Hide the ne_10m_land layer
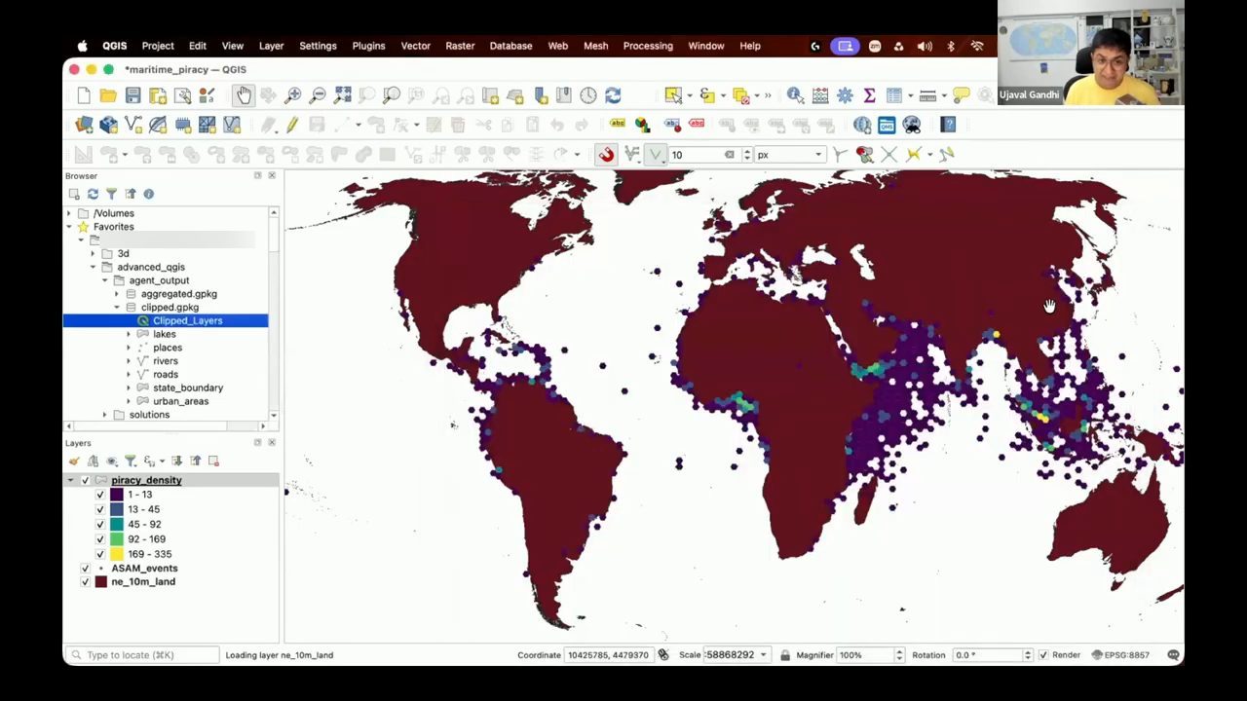The width and height of the screenshot is (1247, 701). point(86,581)
